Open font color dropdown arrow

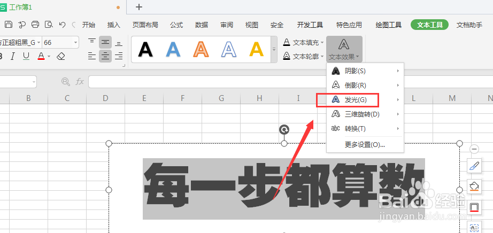(x=49, y=57)
